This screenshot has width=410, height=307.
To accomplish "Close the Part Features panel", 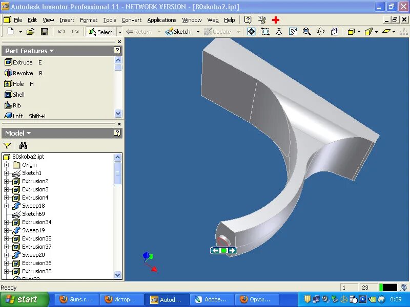I will click(x=119, y=42).
